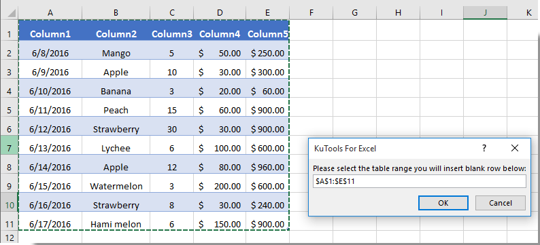Select the $ 240.00 total cell
The width and height of the screenshot is (540, 245).
pos(267,202)
